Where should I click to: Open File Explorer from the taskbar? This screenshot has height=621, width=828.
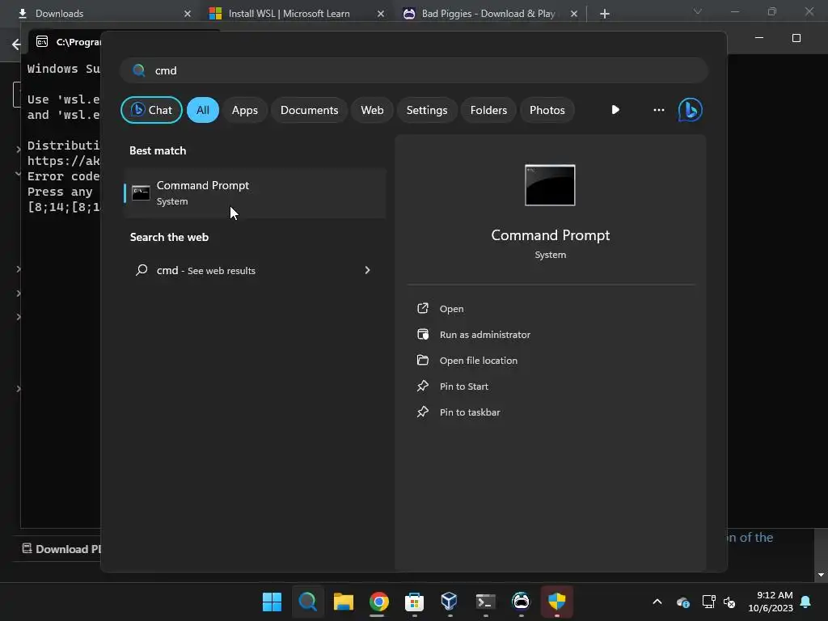point(343,602)
